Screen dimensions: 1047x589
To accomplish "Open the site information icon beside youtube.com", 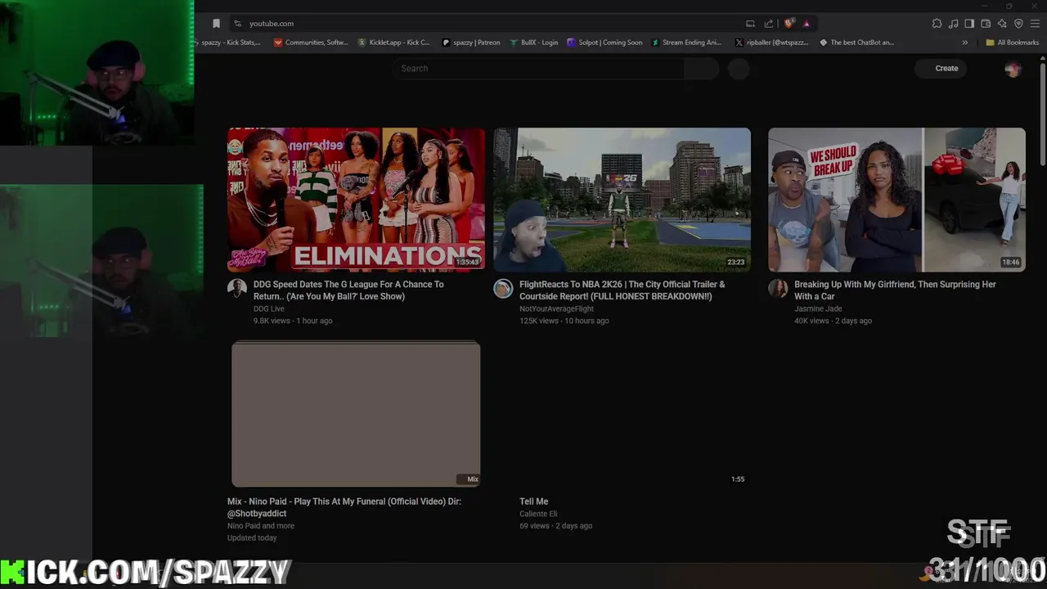I will (x=237, y=24).
